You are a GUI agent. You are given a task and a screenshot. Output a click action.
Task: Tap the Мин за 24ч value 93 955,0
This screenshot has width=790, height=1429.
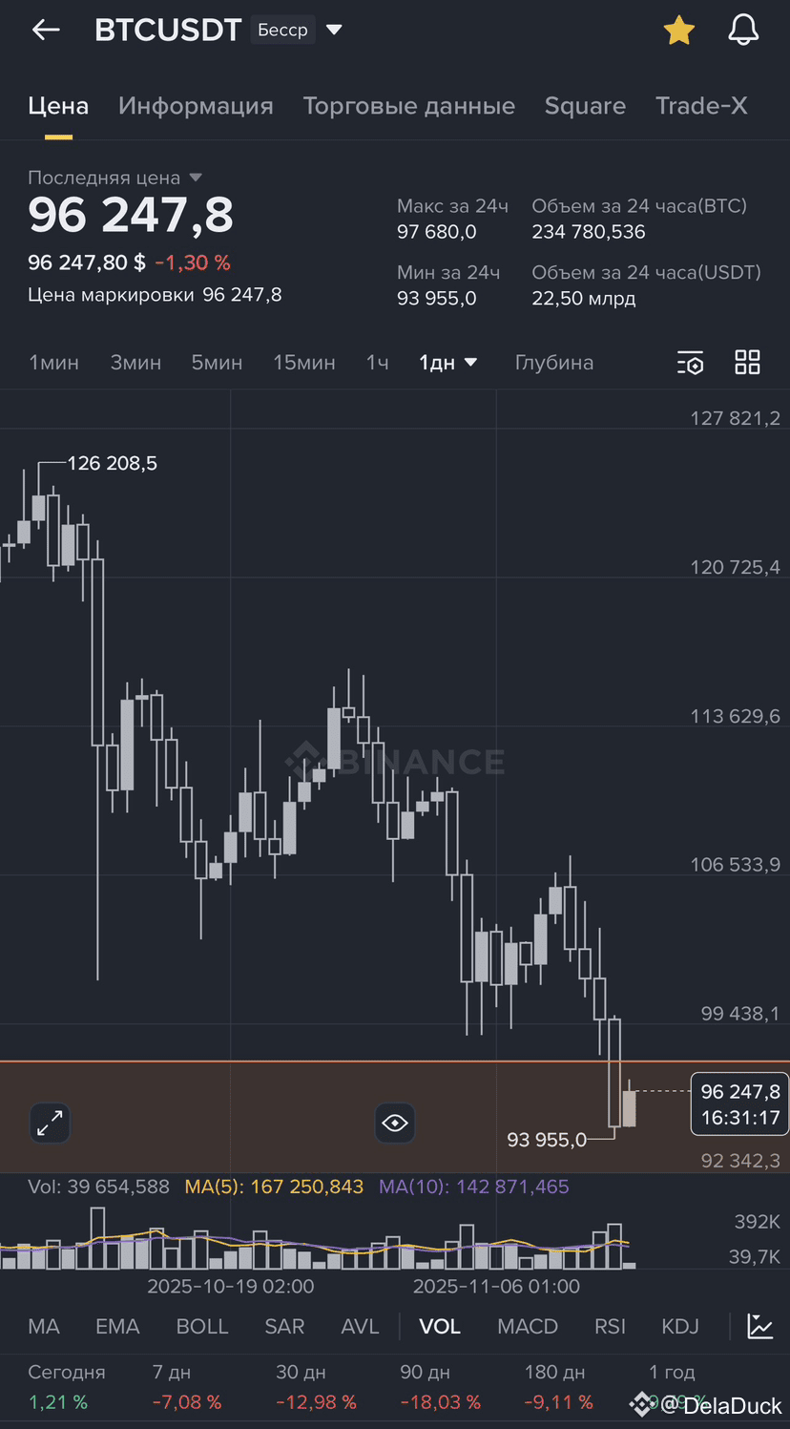pos(437,299)
